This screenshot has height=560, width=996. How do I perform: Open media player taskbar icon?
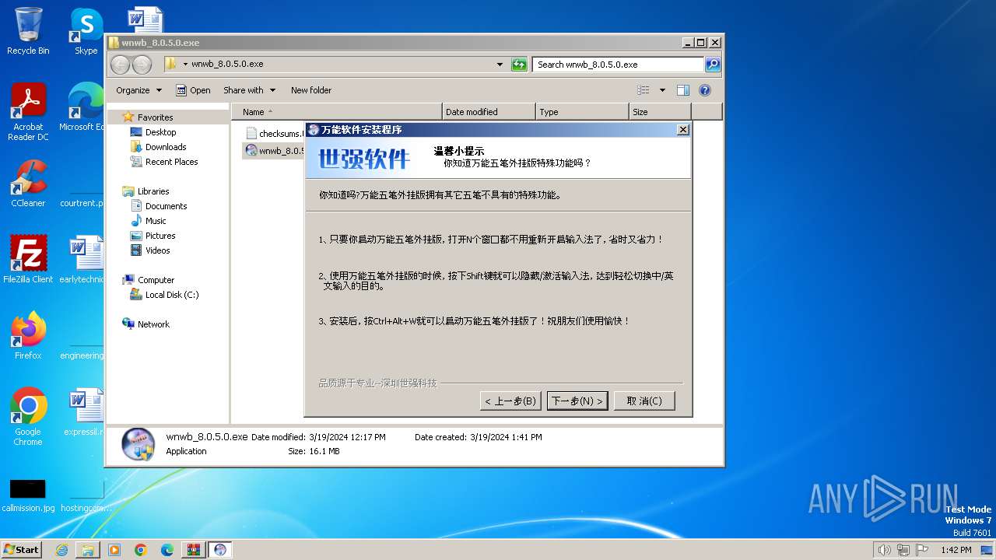(x=114, y=550)
